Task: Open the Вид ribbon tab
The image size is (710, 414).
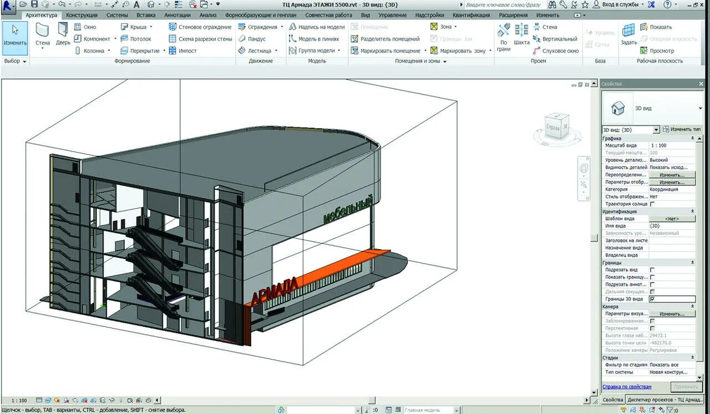Action: tap(366, 15)
